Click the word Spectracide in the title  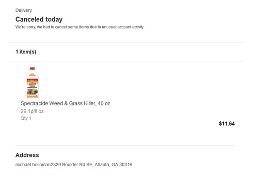tap(34, 103)
